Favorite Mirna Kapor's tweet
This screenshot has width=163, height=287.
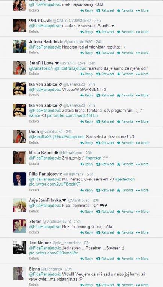coord(125,164)
